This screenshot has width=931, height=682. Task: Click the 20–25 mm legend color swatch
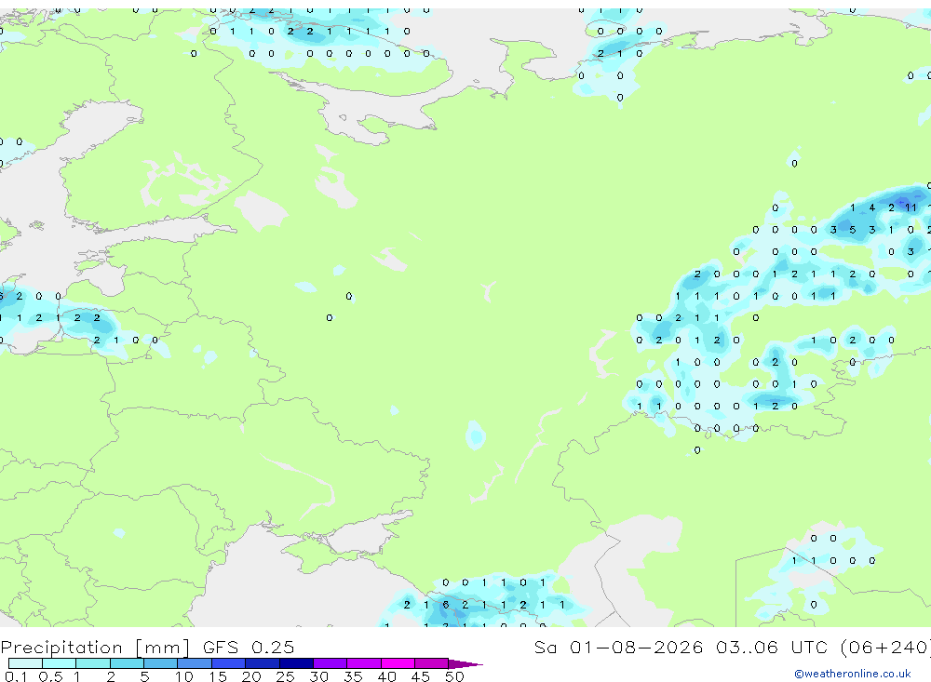tap(263, 663)
